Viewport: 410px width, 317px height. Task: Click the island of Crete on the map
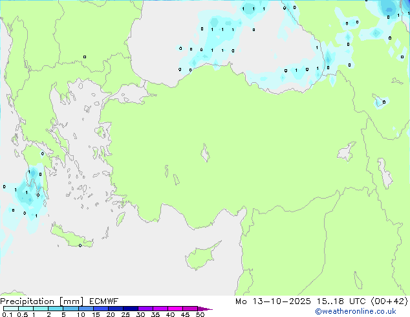pos(71,238)
